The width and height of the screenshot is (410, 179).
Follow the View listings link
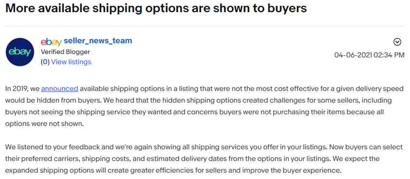tap(71, 62)
